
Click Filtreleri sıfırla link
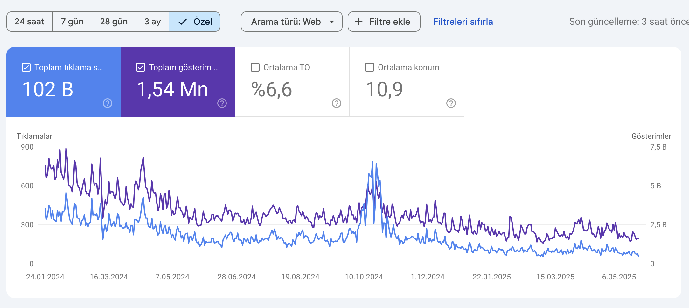click(463, 22)
